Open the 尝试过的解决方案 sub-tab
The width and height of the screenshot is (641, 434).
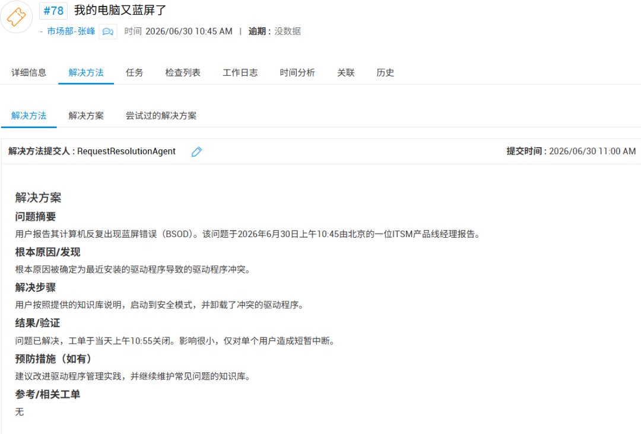(x=161, y=116)
